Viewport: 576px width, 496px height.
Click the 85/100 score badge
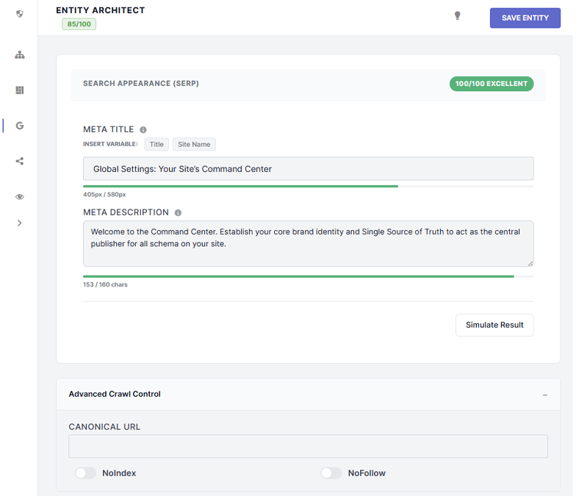coord(79,24)
